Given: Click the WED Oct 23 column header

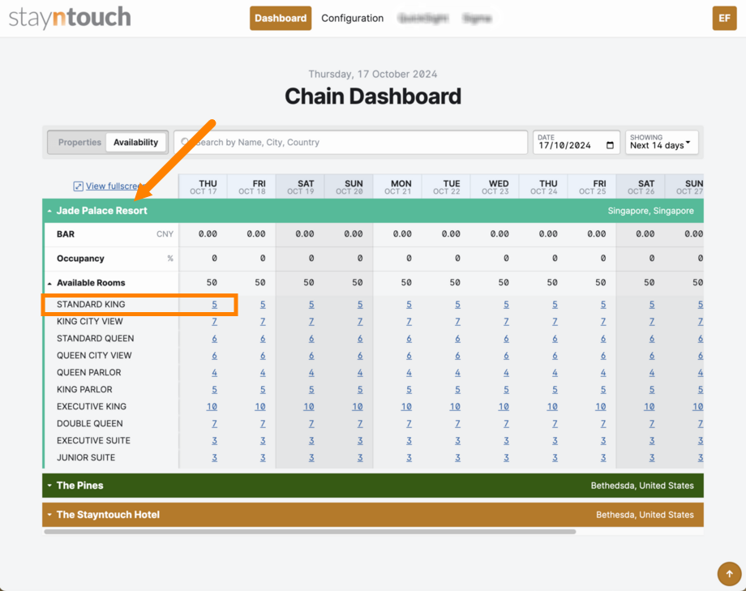Looking at the screenshot, I should coord(495,187).
